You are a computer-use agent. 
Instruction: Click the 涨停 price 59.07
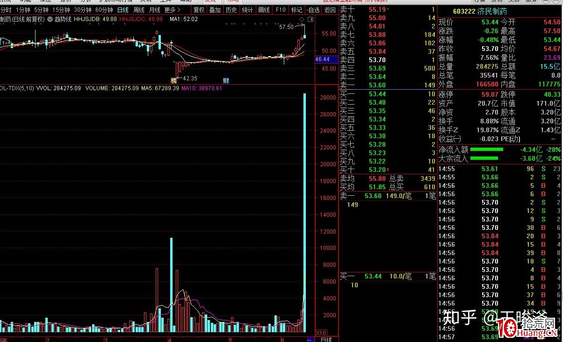[x=490, y=94]
